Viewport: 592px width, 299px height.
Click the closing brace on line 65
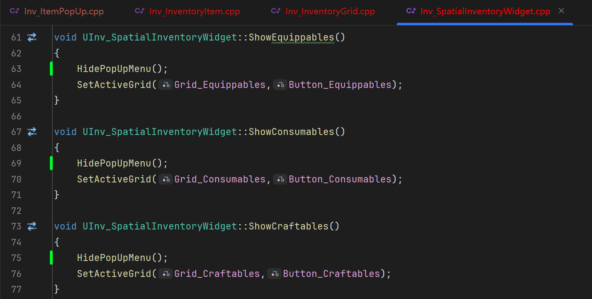coord(57,100)
